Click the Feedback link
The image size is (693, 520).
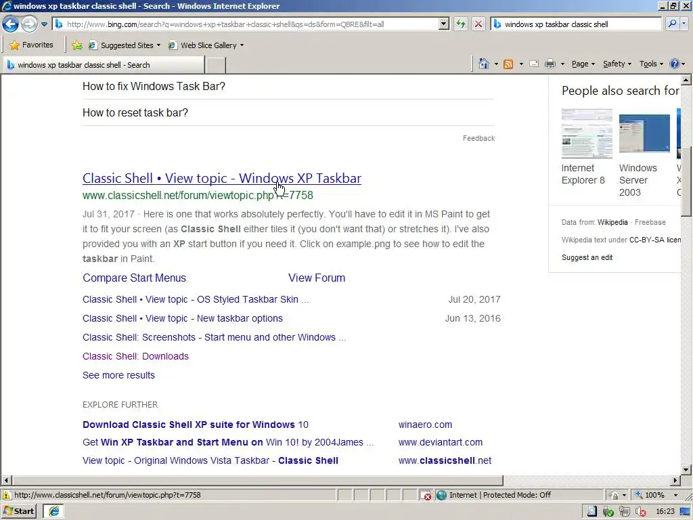tap(478, 138)
